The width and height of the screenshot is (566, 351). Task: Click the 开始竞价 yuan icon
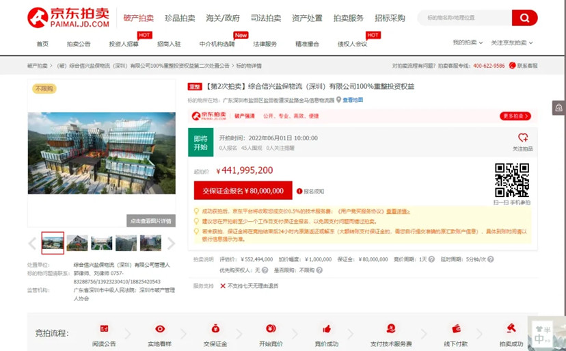click(x=271, y=328)
